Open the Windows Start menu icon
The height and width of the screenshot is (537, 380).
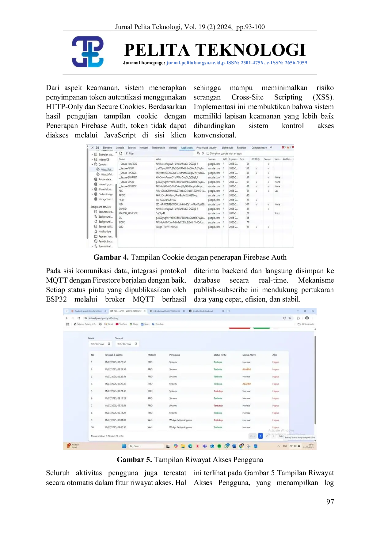124,446
